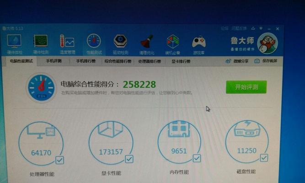Click the large speedometer gauge icon
The image size is (305, 183).
41,88
